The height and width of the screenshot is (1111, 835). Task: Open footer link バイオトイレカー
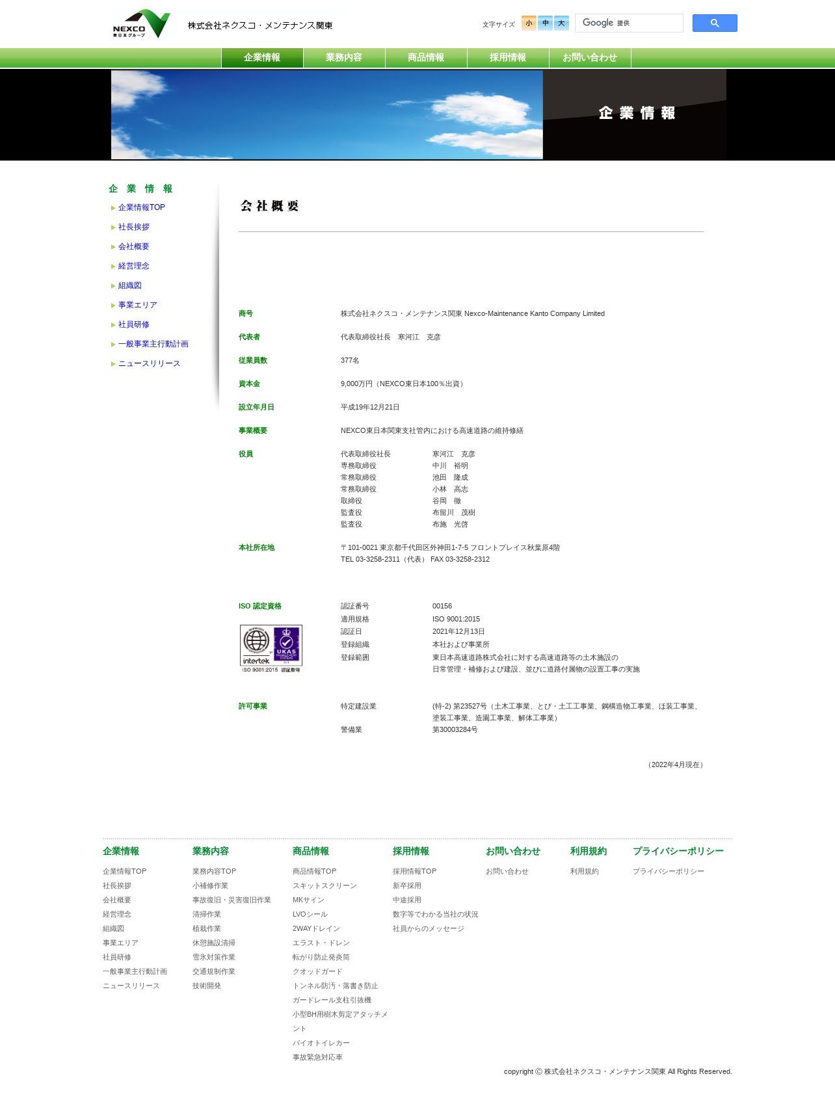[x=321, y=1043]
